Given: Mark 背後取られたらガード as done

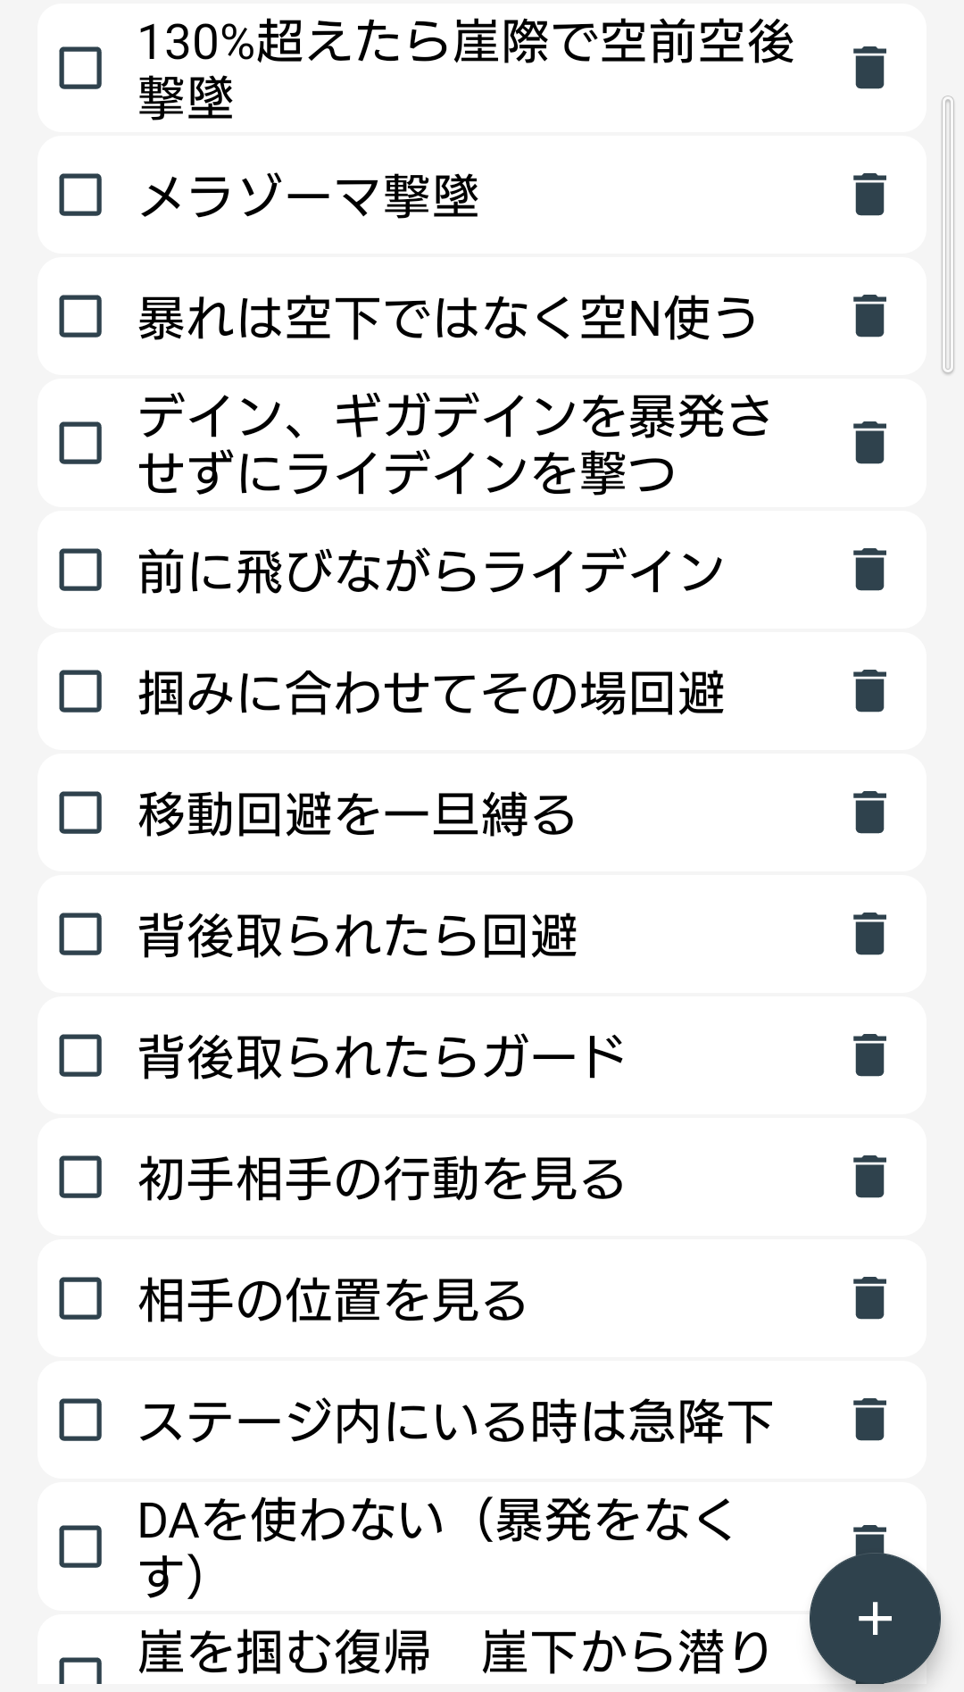Looking at the screenshot, I should coord(80,1055).
